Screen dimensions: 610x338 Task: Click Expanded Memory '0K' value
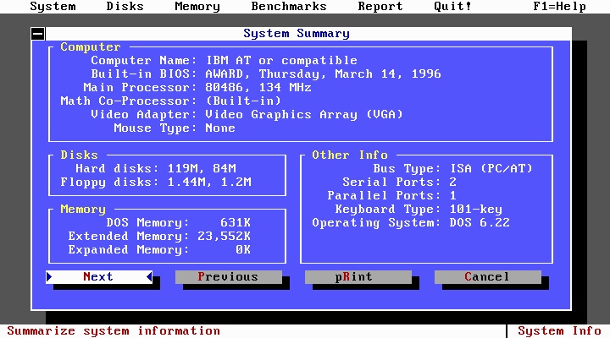pyautogui.click(x=243, y=250)
